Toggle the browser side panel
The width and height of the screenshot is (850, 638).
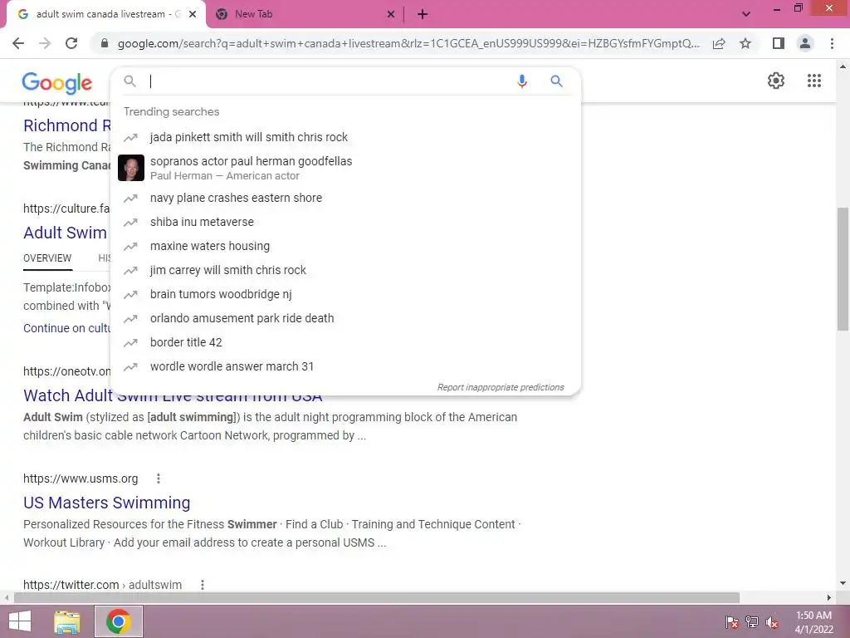(x=778, y=43)
